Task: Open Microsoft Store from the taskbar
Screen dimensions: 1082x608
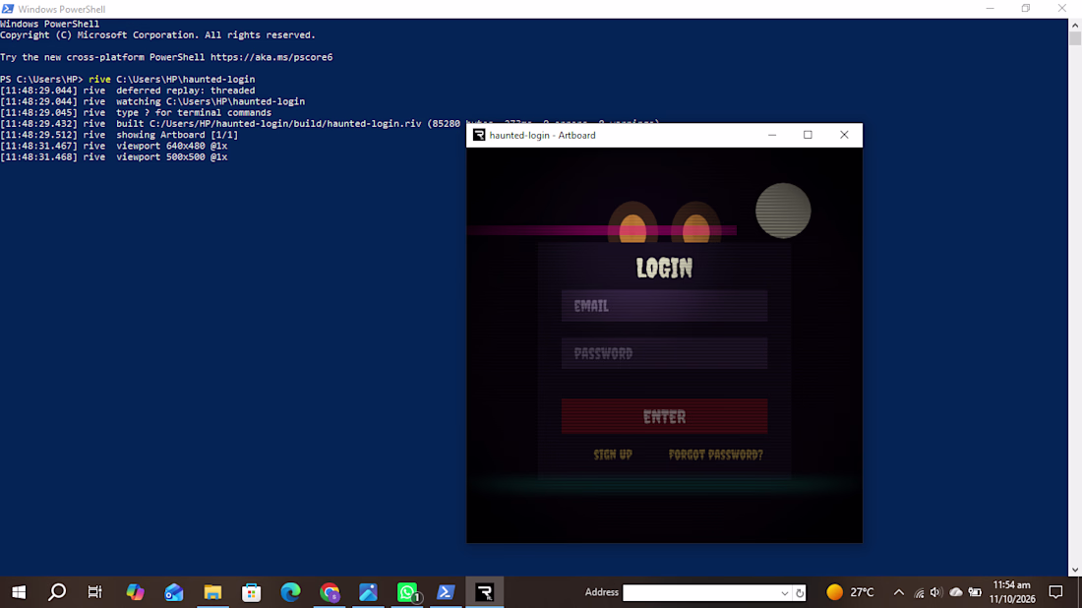Action: [251, 592]
